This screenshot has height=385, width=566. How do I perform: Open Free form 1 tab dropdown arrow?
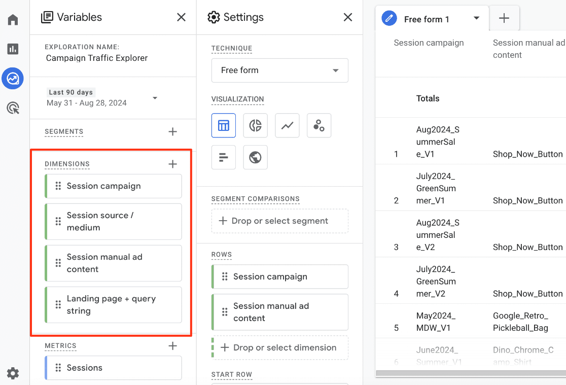click(x=476, y=18)
